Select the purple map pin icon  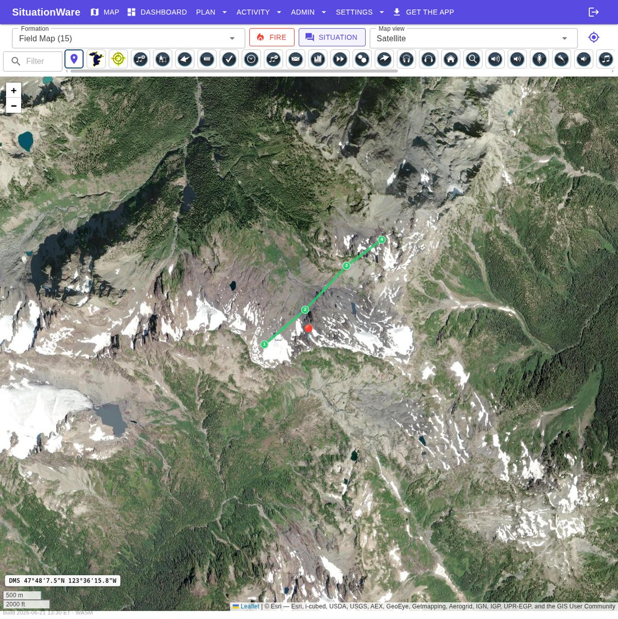(x=74, y=59)
